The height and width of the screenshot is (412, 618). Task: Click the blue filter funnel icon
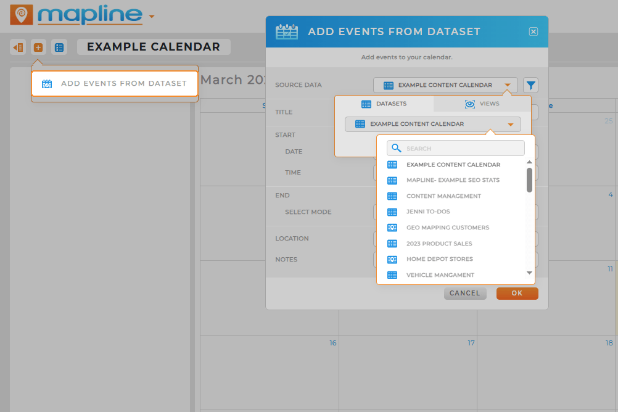531,85
